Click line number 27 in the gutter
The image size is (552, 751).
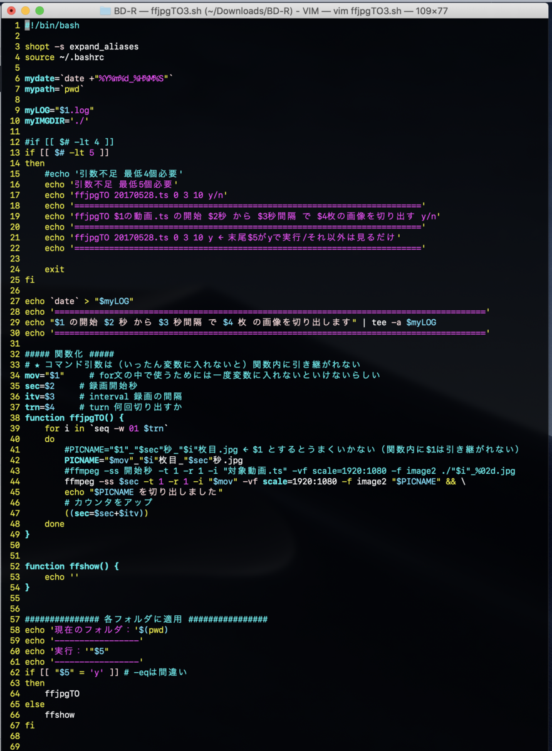coord(14,300)
